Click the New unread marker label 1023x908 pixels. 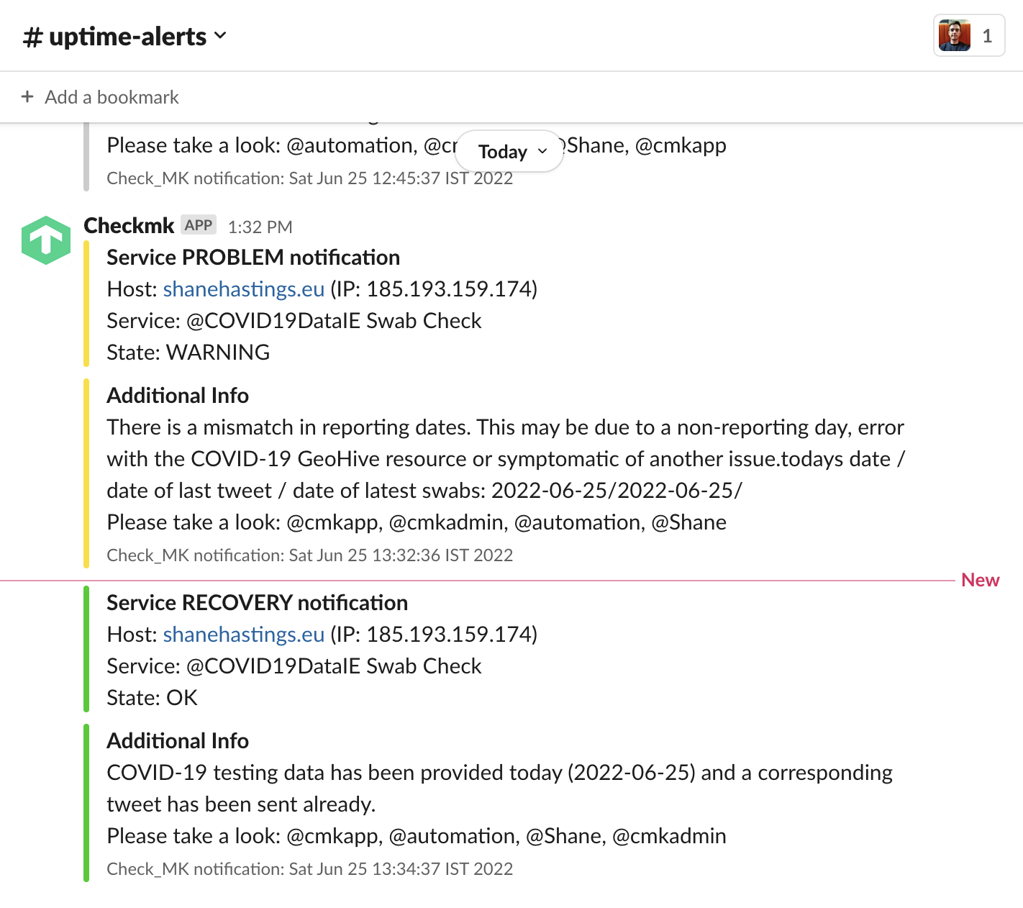(x=980, y=580)
